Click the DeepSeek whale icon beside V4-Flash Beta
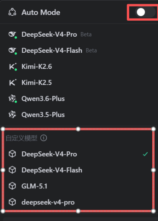Image resolution: width=158 pixels, height=221 pixels. click(12, 50)
